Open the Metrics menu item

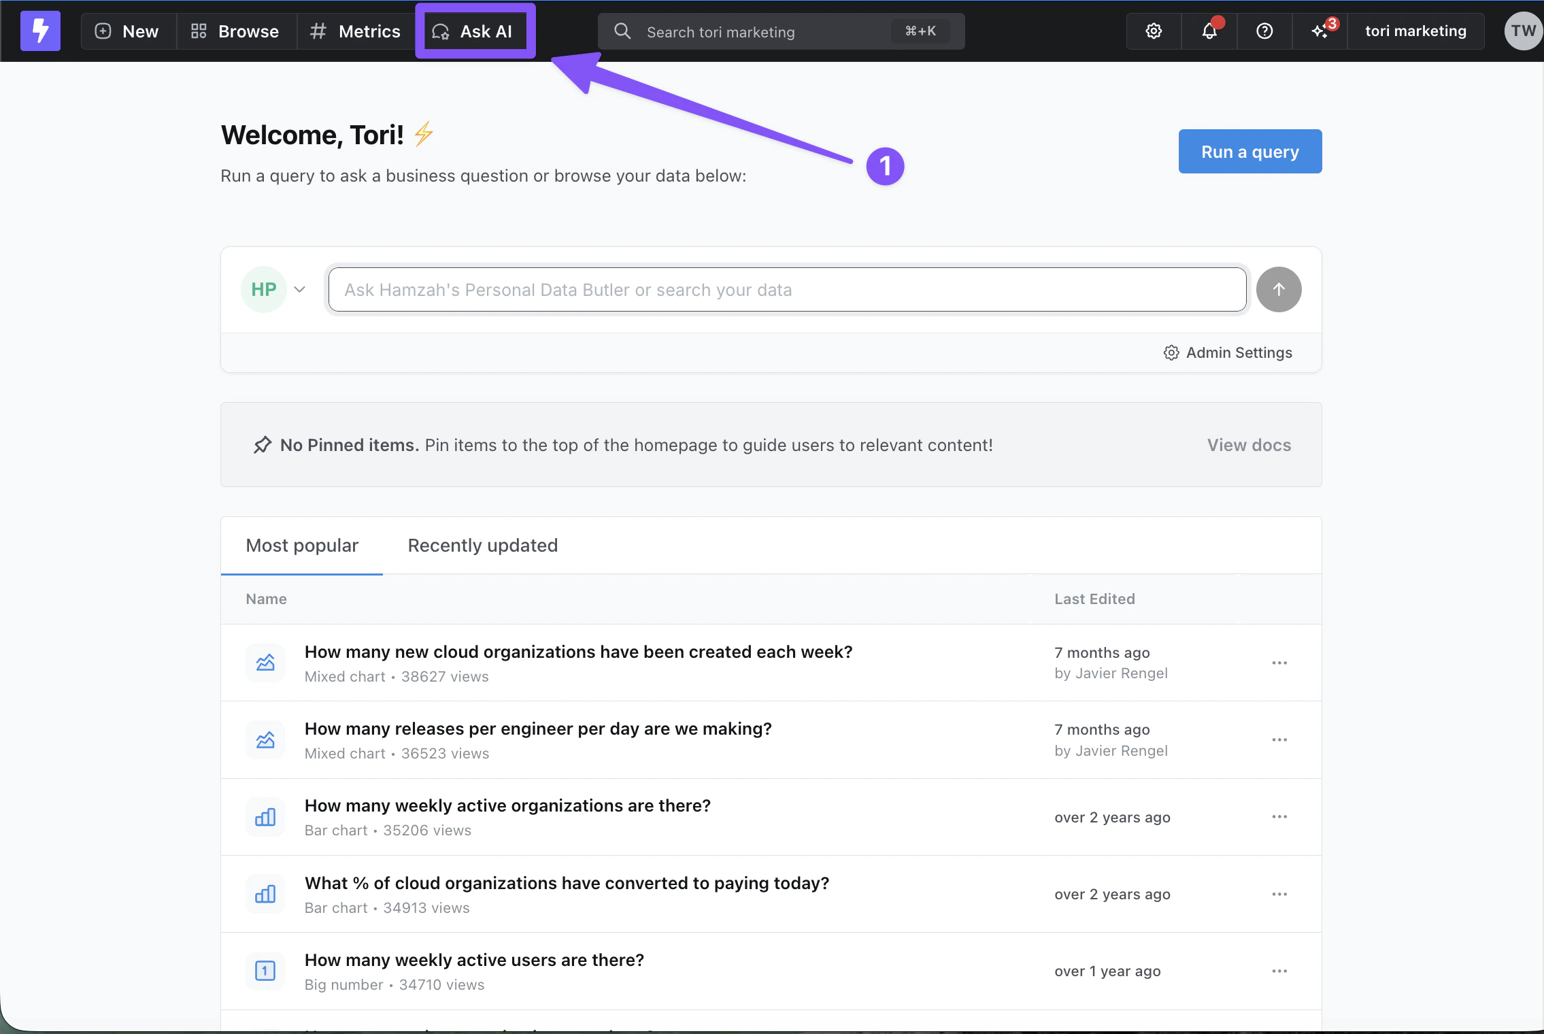click(x=356, y=31)
